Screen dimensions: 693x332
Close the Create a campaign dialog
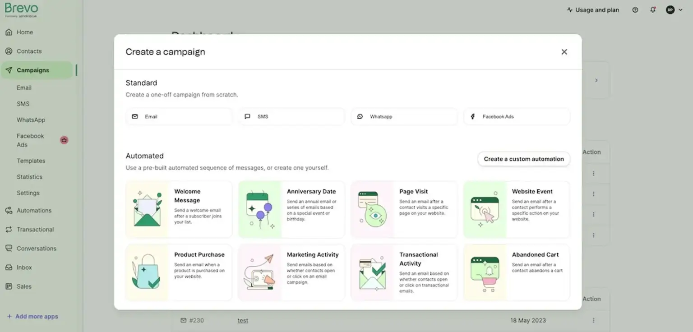(564, 52)
